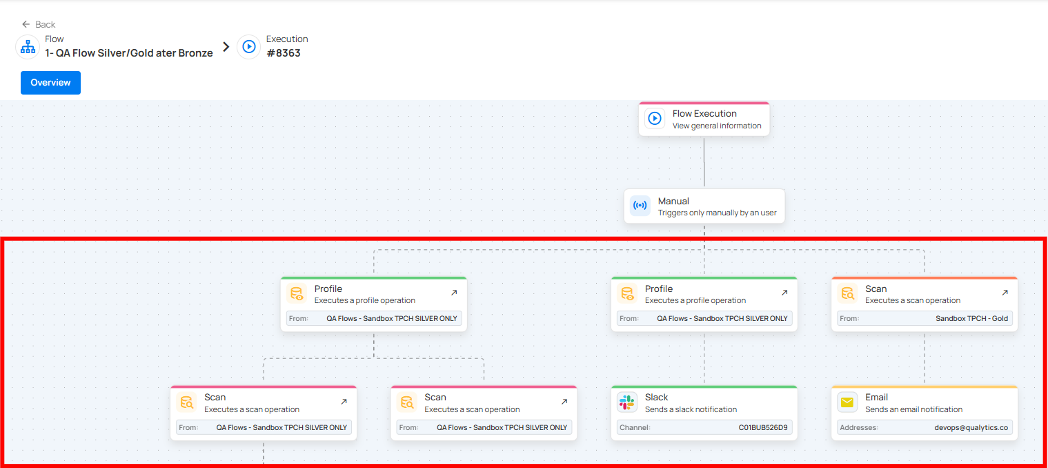Click the Back arrow link
The width and height of the screenshot is (1048, 468).
pos(38,24)
